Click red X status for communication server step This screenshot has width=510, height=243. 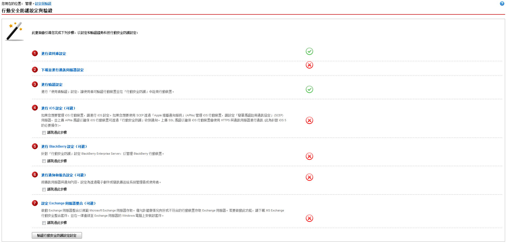(x=309, y=65)
